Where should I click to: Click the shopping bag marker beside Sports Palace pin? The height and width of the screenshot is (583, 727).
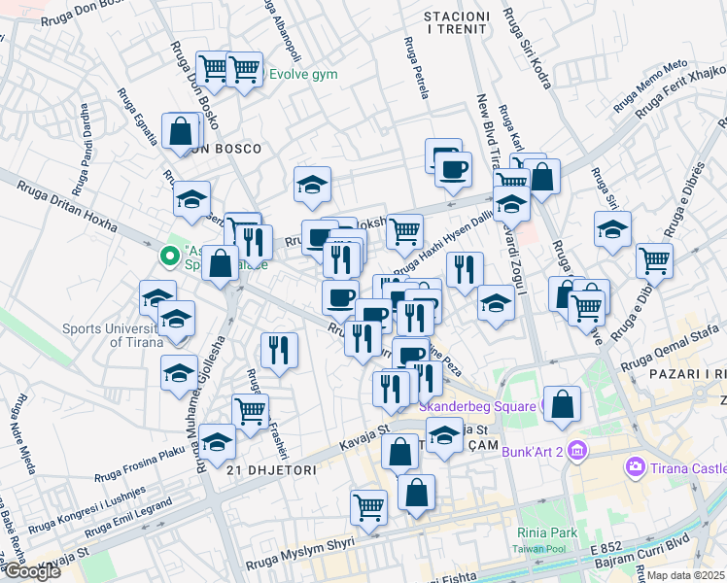tap(221, 263)
